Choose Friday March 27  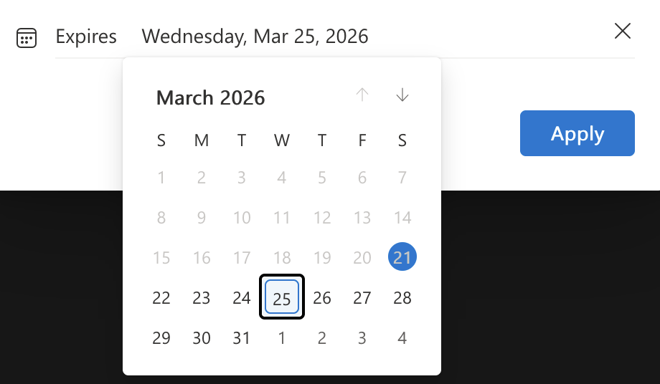tap(362, 297)
